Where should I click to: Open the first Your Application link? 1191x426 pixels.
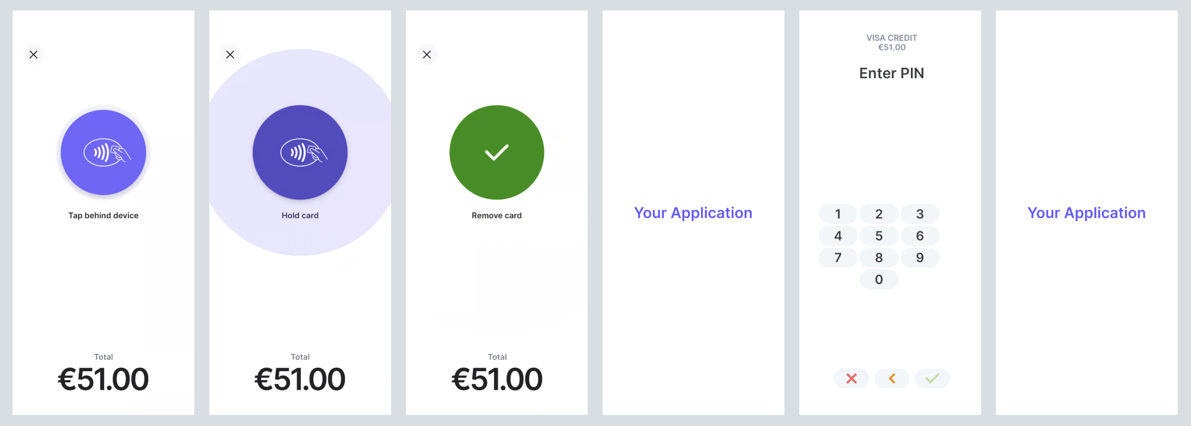coord(693,212)
